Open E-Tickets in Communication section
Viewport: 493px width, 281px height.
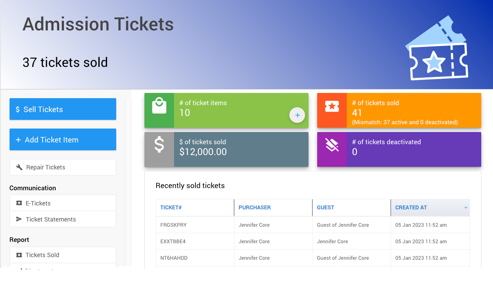pyautogui.click(x=63, y=203)
